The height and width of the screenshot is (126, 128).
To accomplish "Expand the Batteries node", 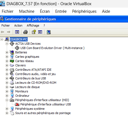I will 7,52.
